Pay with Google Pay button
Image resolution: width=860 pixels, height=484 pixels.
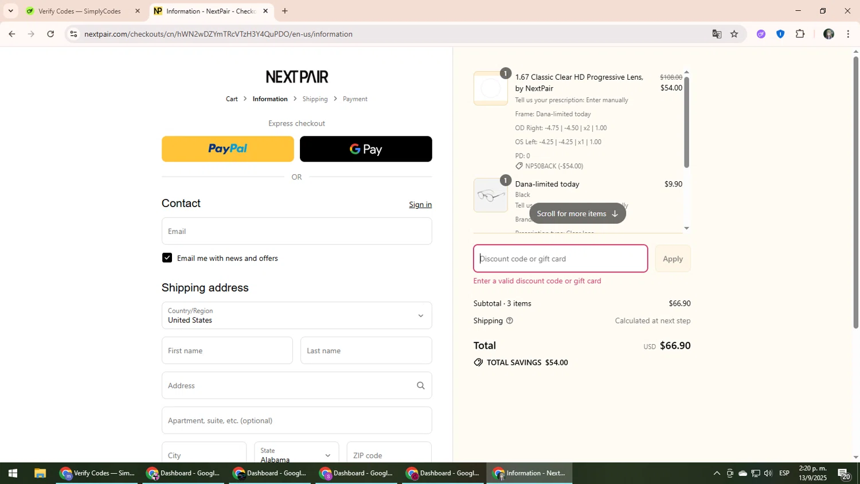(366, 149)
